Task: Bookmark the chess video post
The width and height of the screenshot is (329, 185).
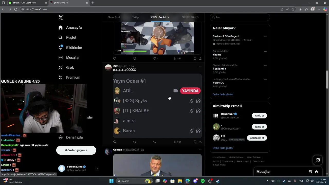Action: (195, 59)
